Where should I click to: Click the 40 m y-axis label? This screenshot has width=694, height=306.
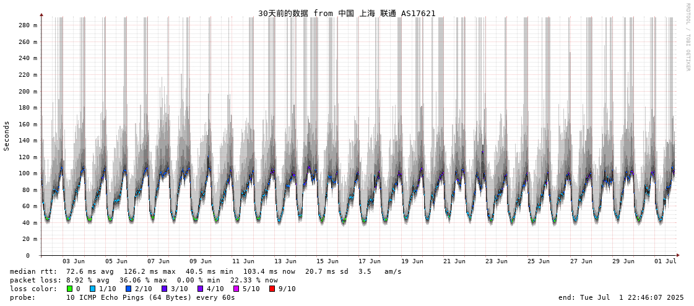pyautogui.click(x=30, y=222)
